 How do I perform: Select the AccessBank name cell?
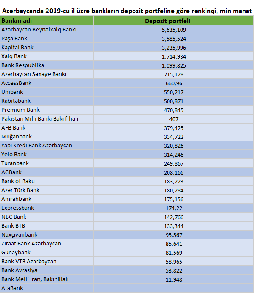pyautogui.click(x=47, y=83)
